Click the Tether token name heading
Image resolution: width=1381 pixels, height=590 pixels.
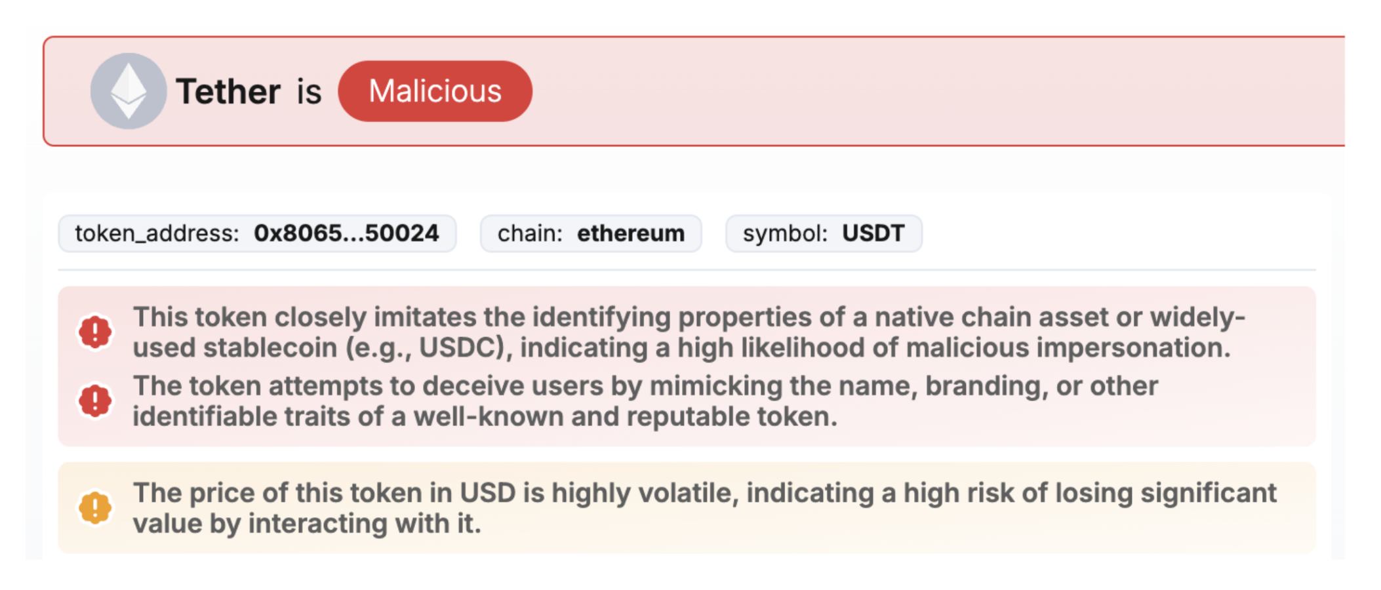(228, 91)
